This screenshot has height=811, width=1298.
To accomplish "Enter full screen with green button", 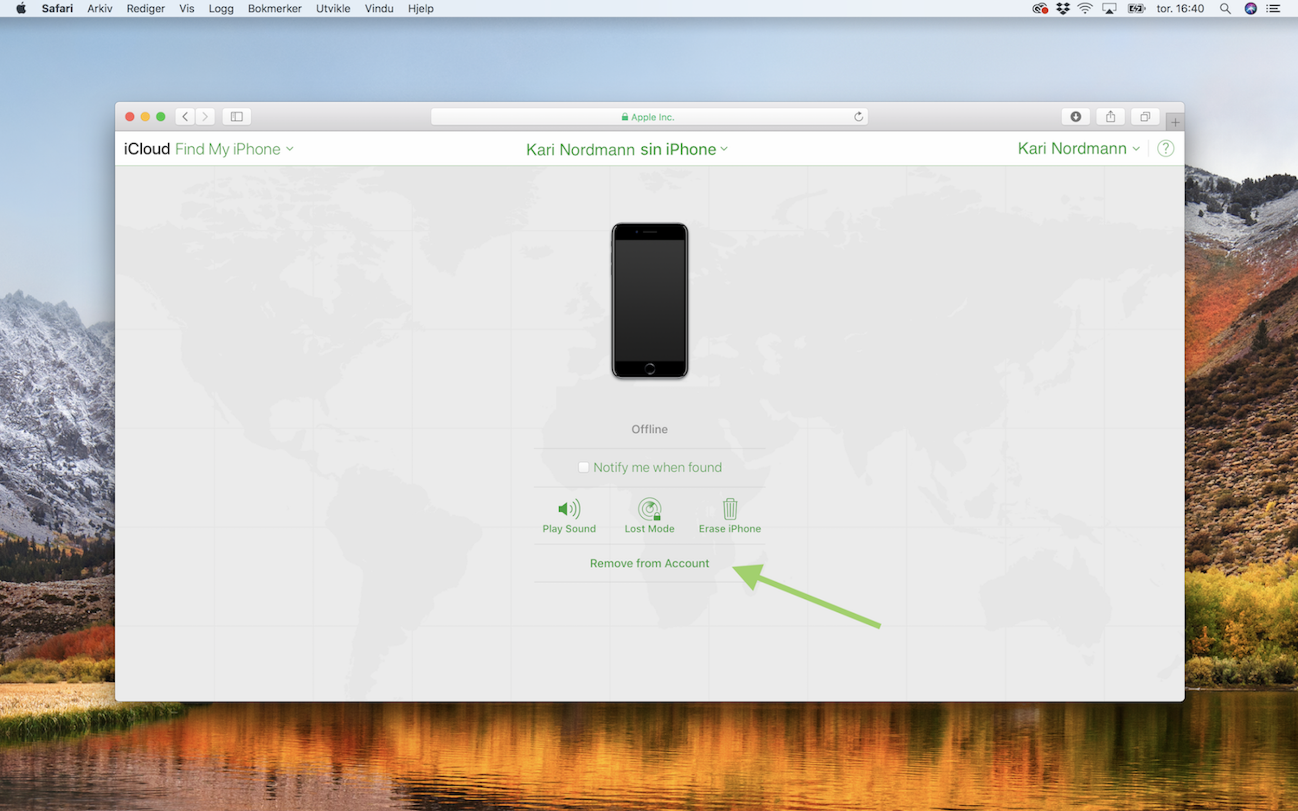I will click(160, 116).
